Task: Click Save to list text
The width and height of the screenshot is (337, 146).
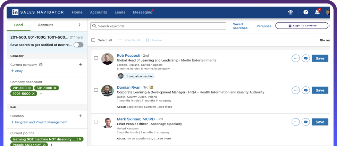Action: [132, 40]
